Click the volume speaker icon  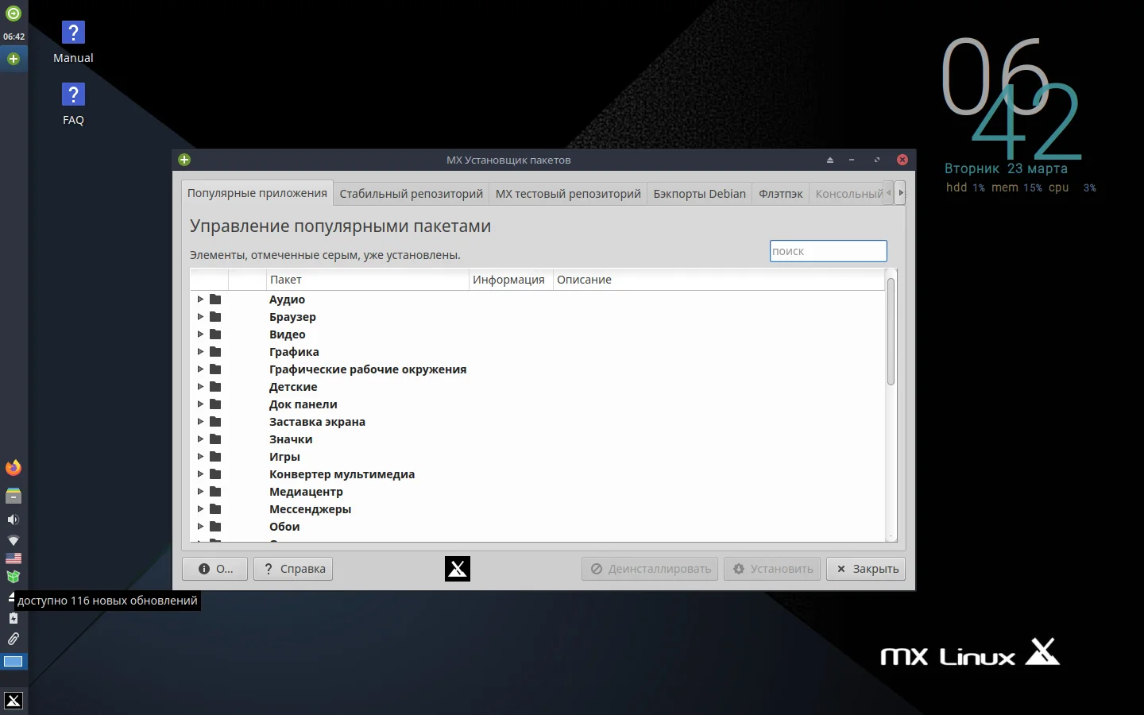point(13,519)
